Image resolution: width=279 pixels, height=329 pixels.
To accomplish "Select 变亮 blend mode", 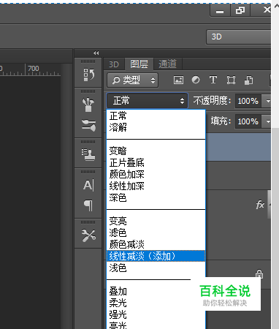I will click(156, 221).
